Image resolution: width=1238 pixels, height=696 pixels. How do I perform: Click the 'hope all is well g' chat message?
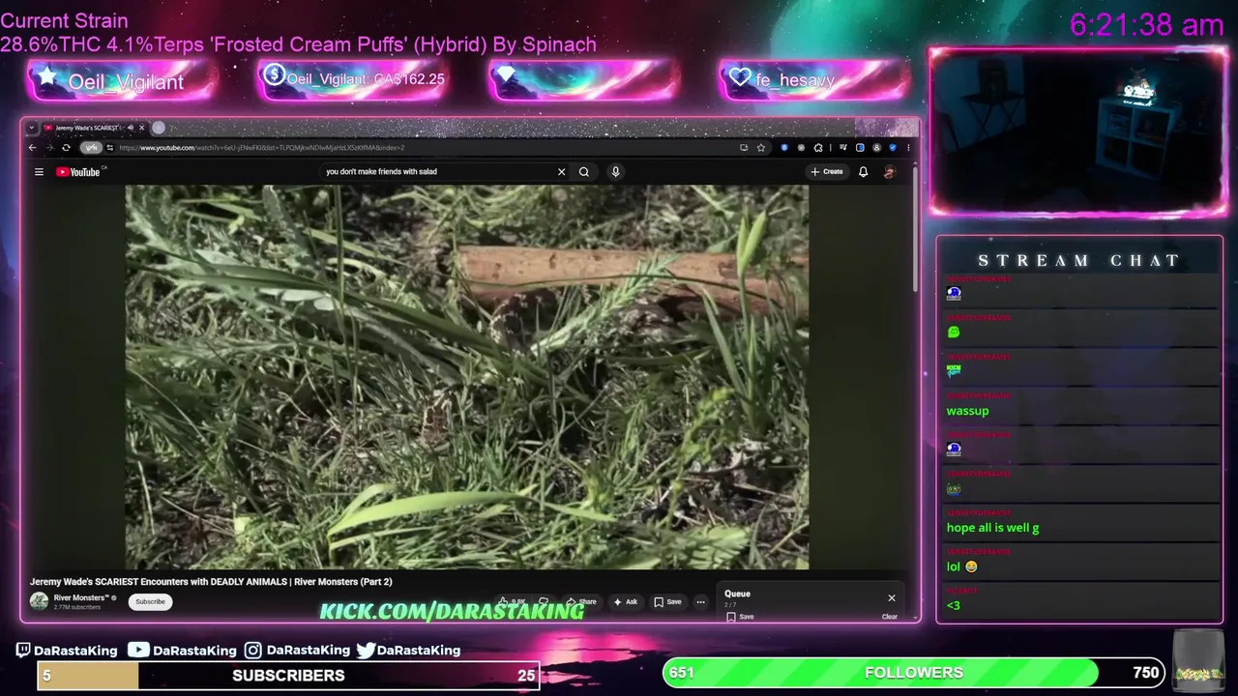click(x=992, y=528)
